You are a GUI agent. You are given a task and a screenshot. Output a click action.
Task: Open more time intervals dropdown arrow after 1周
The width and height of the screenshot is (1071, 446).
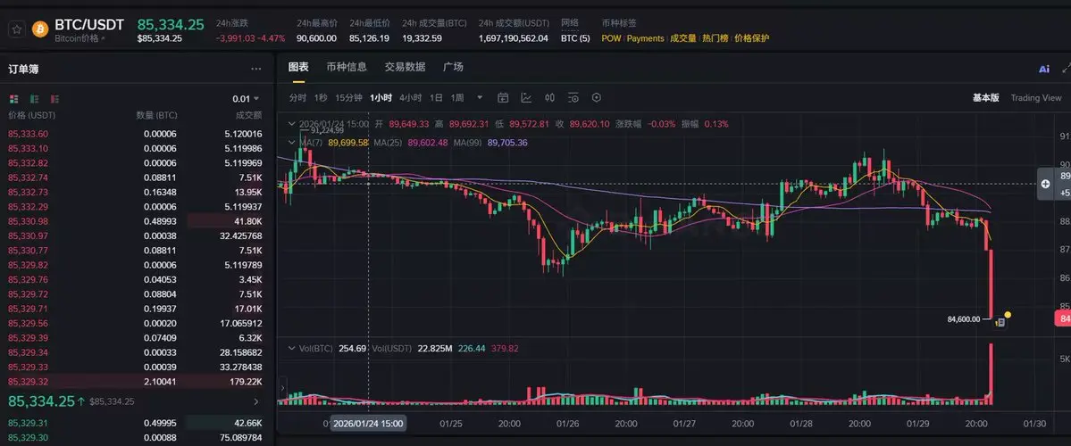coord(480,97)
